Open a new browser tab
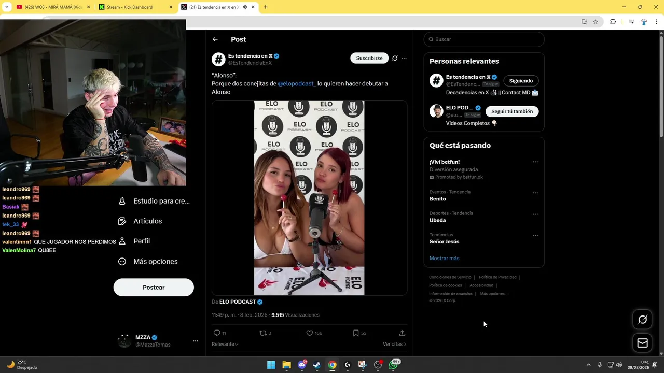The width and height of the screenshot is (664, 373). coord(265,7)
